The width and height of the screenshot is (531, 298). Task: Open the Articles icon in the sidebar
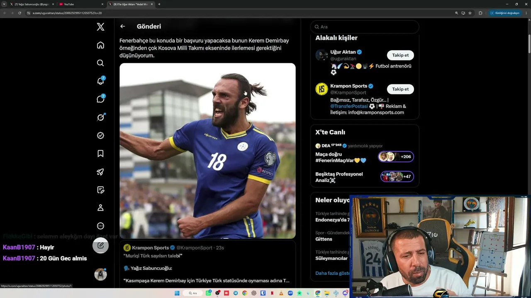click(x=100, y=190)
